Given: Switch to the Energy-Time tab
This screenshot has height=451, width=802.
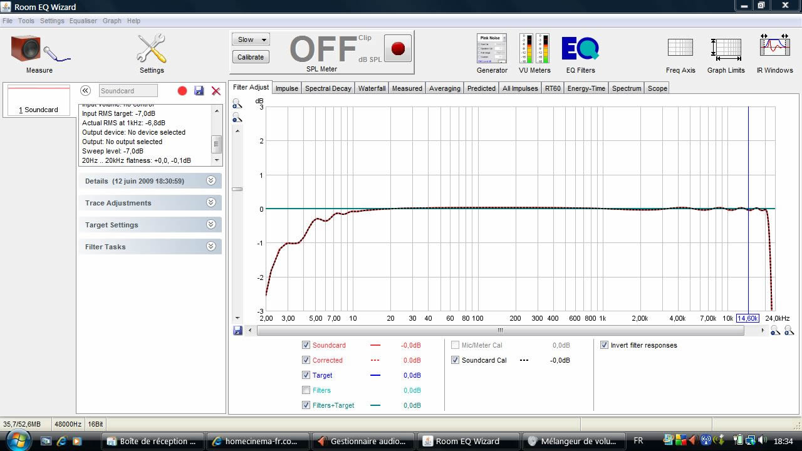Looking at the screenshot, I should point(586,88).
